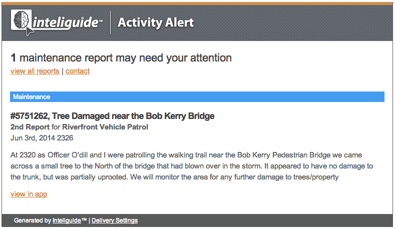
Task: Click the vertical divider beside the logo
Action: point(110,22)
